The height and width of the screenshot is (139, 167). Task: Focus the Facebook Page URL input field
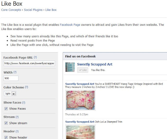pos(29,63)
